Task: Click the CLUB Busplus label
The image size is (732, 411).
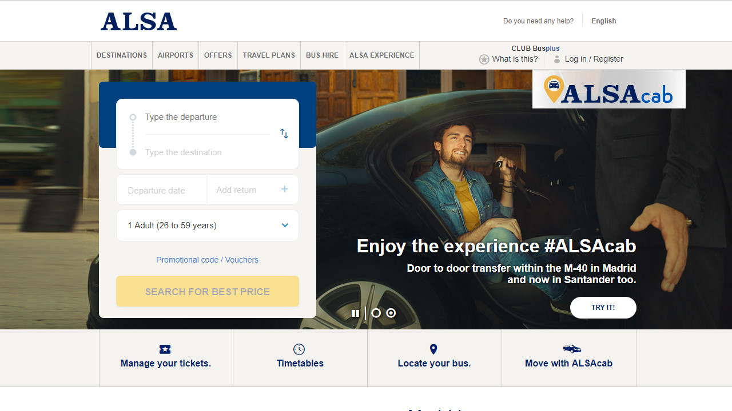Action: coord(535,49)
